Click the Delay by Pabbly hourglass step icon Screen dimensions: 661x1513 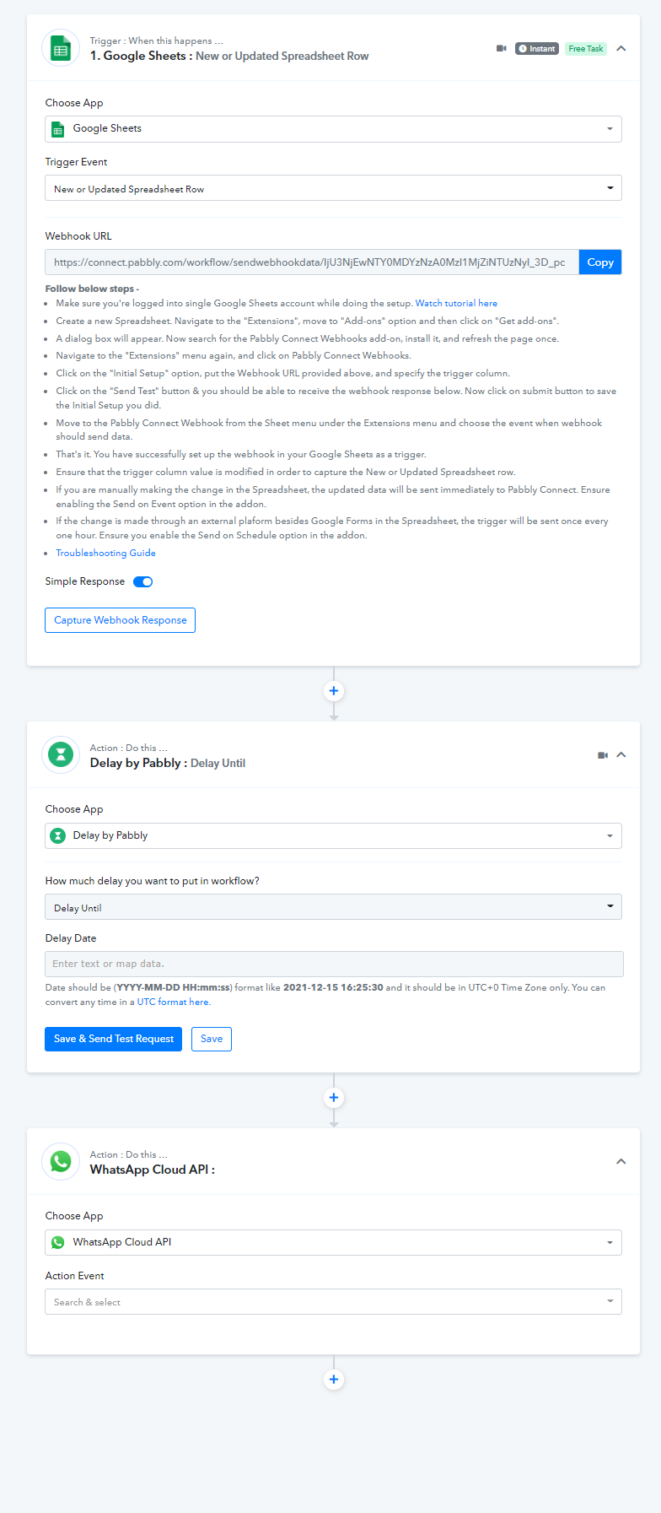tap(61, 755)
